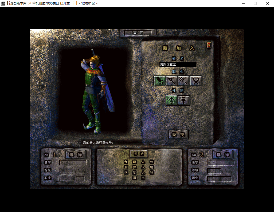Click the 12号01区 server name plate

coord(138,33)
